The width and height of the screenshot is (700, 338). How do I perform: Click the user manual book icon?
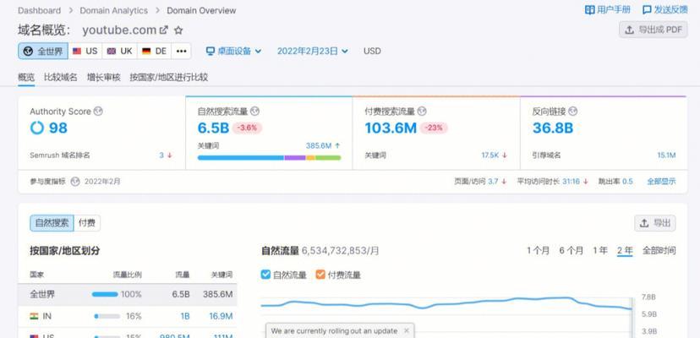[590, 10]
